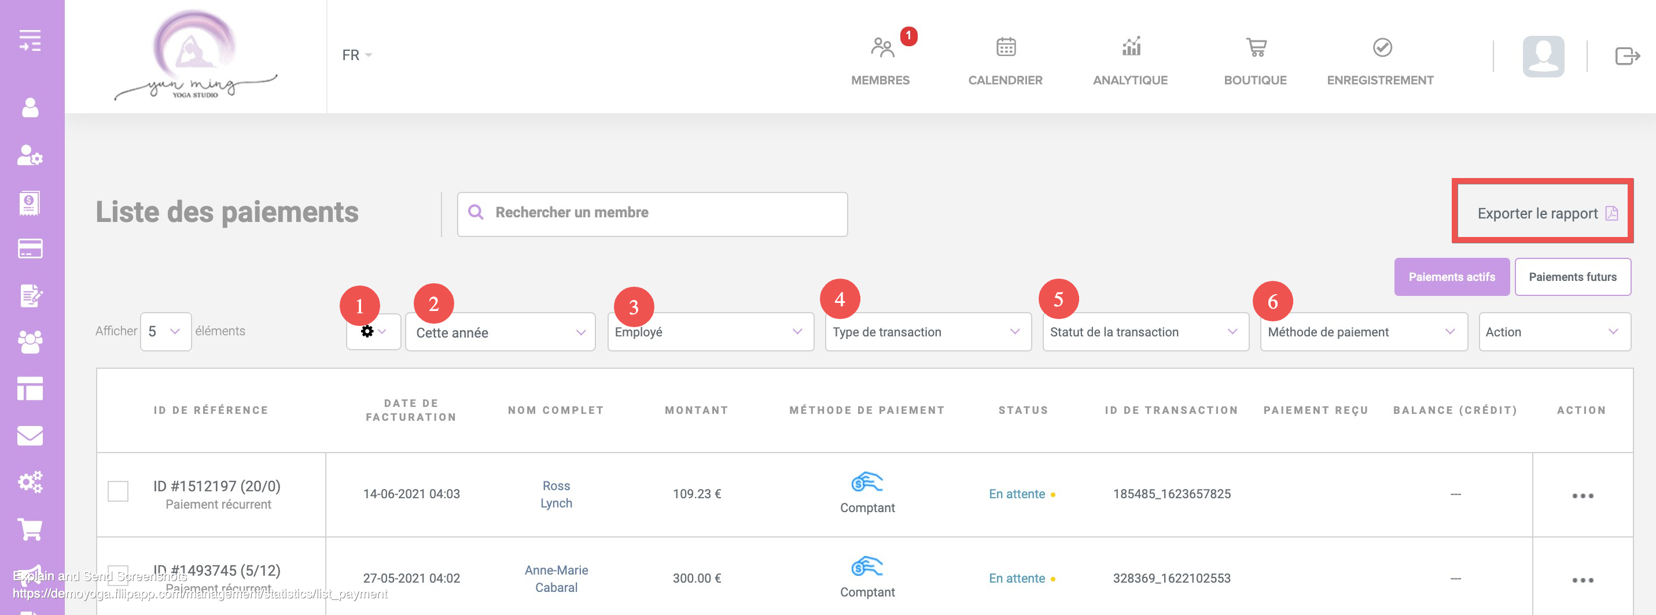Click the gears settings sidebar icon

pos(30,482)
